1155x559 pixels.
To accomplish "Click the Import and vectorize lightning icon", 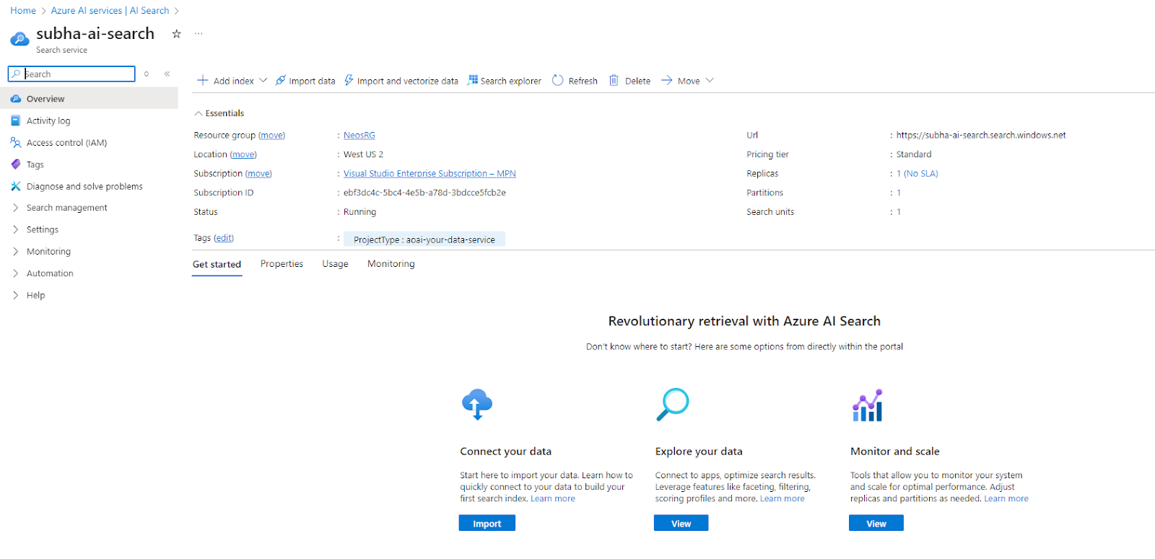I will pos(349,80).
